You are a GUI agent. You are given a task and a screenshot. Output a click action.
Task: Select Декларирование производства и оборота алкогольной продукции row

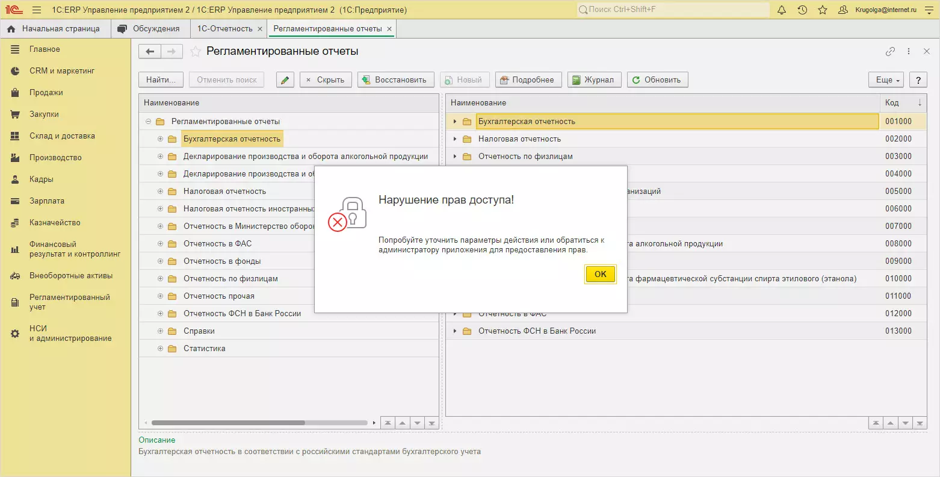[x=289, y=157]
